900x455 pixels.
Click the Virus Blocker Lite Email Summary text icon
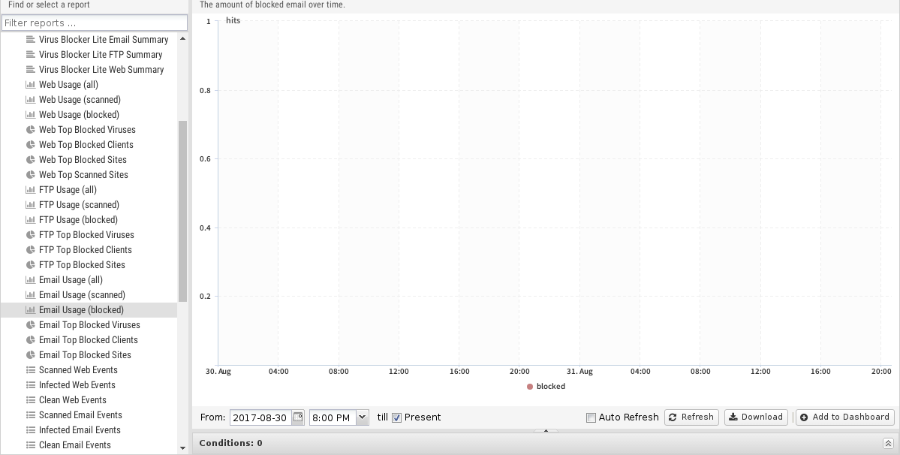pos(31,40)
